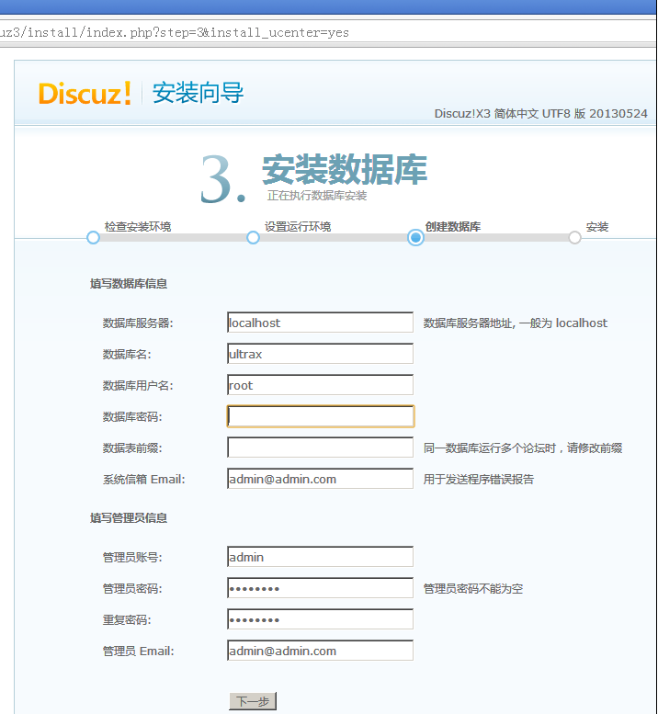Click the 管理员密码 password field
The width and height of the screenshot is (658, 714).
320,588
